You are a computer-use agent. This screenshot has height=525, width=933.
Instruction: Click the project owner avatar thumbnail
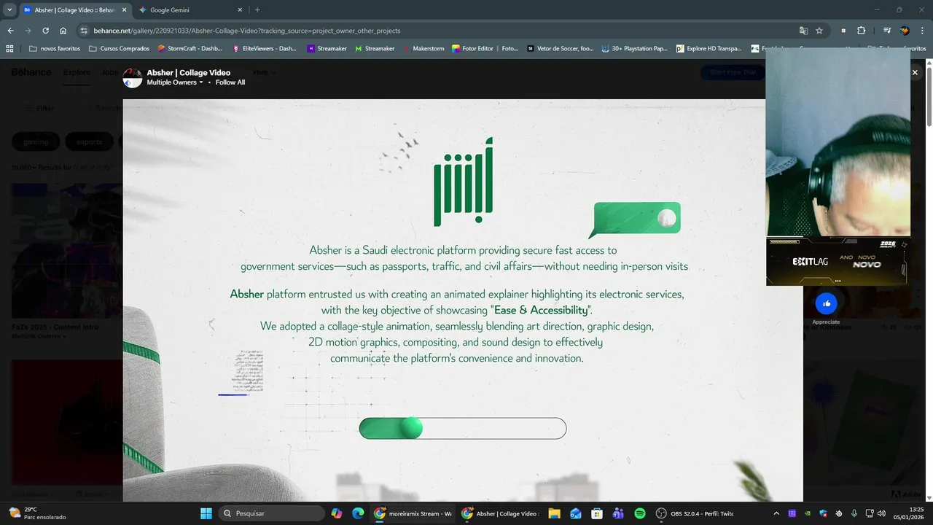pos(132,77)
